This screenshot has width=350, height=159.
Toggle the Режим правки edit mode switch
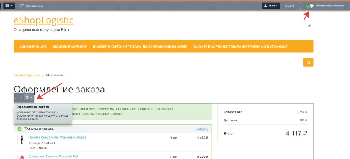pos(310,6)
